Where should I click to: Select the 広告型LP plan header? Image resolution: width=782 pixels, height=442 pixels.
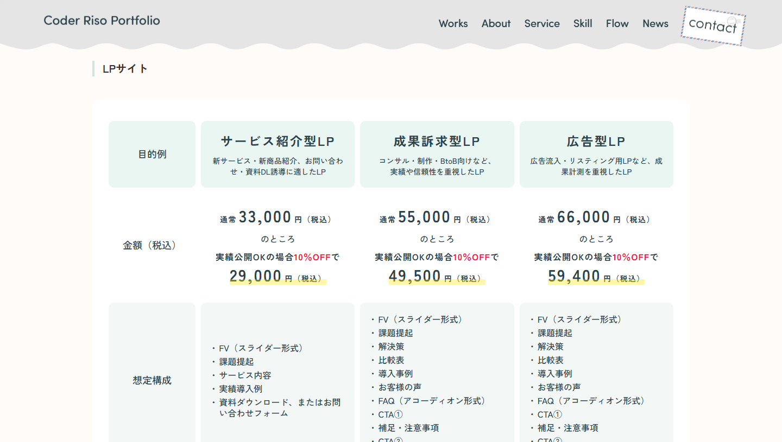(596, 142)
